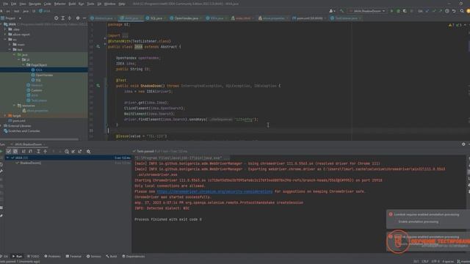Click Select Opened File target icon in Project panel

pyautogui.click(x=56, y=18)
